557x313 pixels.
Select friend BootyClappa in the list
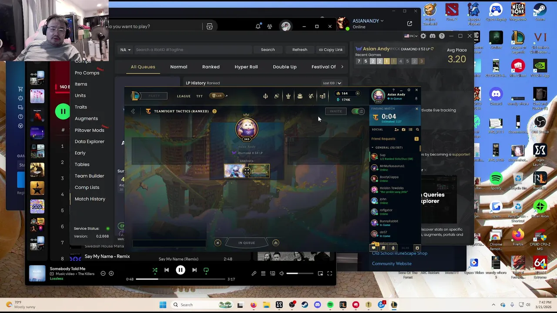point(394,178)
